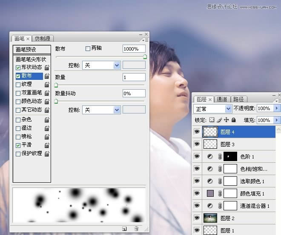The height and width of the screenshot is (235, 281).
Task: Open the brush panel flyout menu icon
Action: (145, 40)
